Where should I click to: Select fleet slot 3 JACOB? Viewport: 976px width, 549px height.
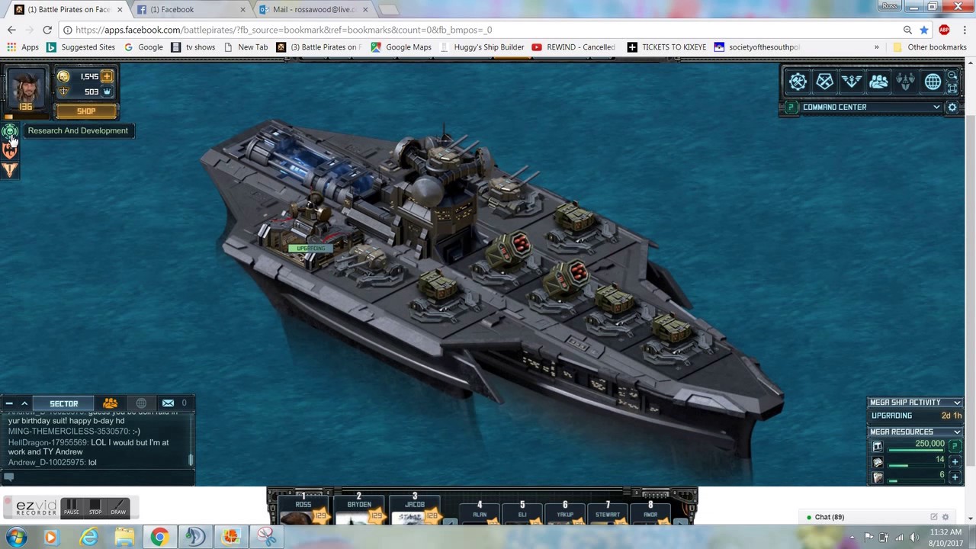pyautogui.click(x=414, y=509)
